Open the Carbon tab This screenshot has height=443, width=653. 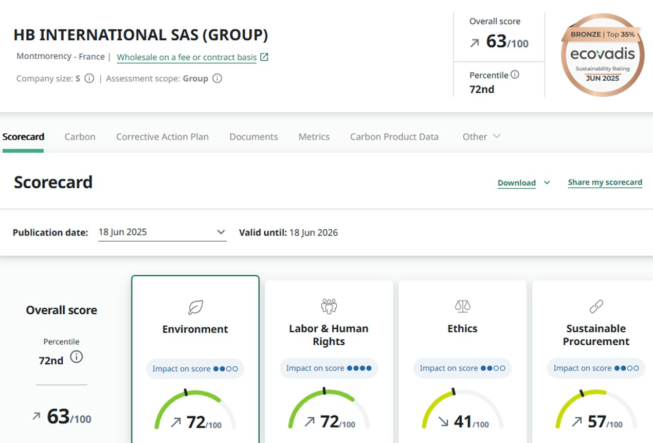click(x=80, y=137)
